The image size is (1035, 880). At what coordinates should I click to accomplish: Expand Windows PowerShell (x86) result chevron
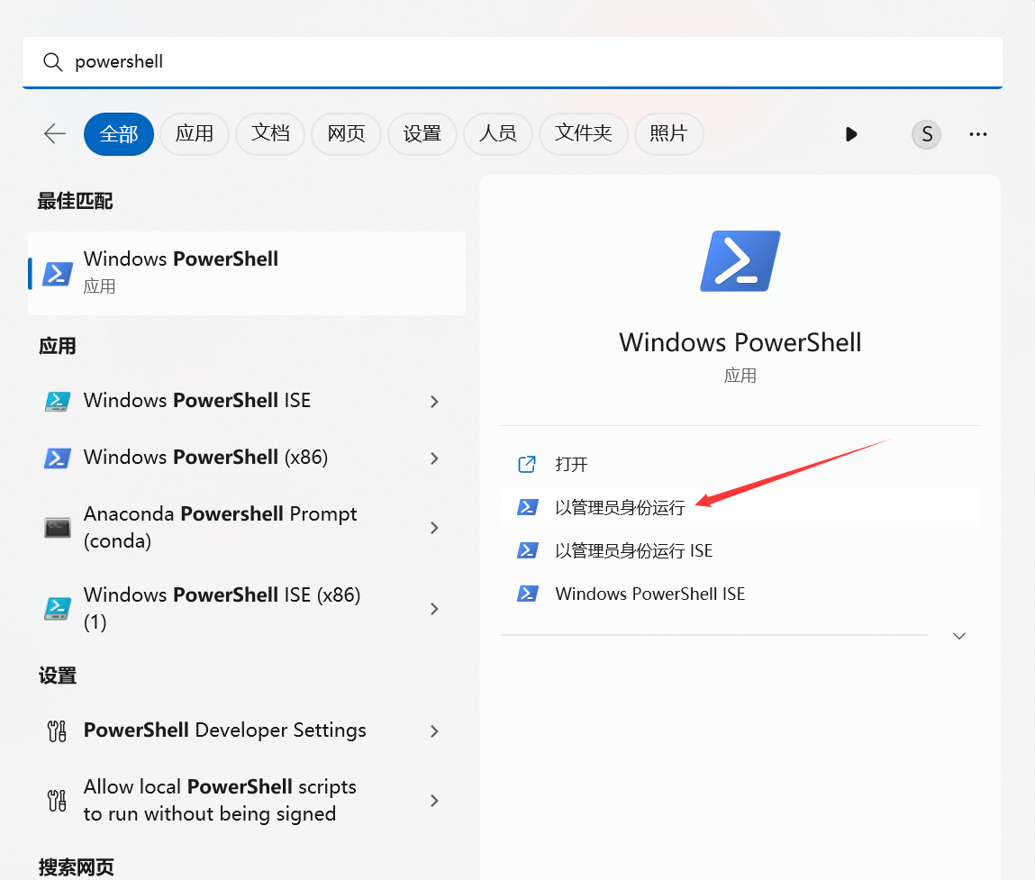[x=434, y=458]
